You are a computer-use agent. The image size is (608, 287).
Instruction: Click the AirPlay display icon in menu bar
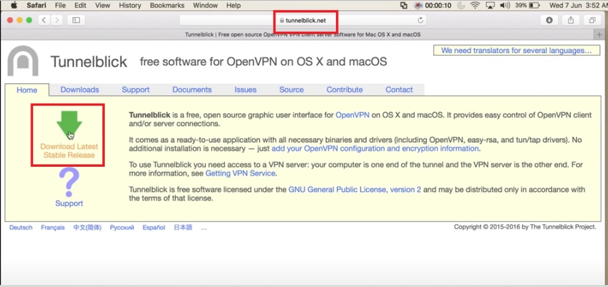(490, 5)
